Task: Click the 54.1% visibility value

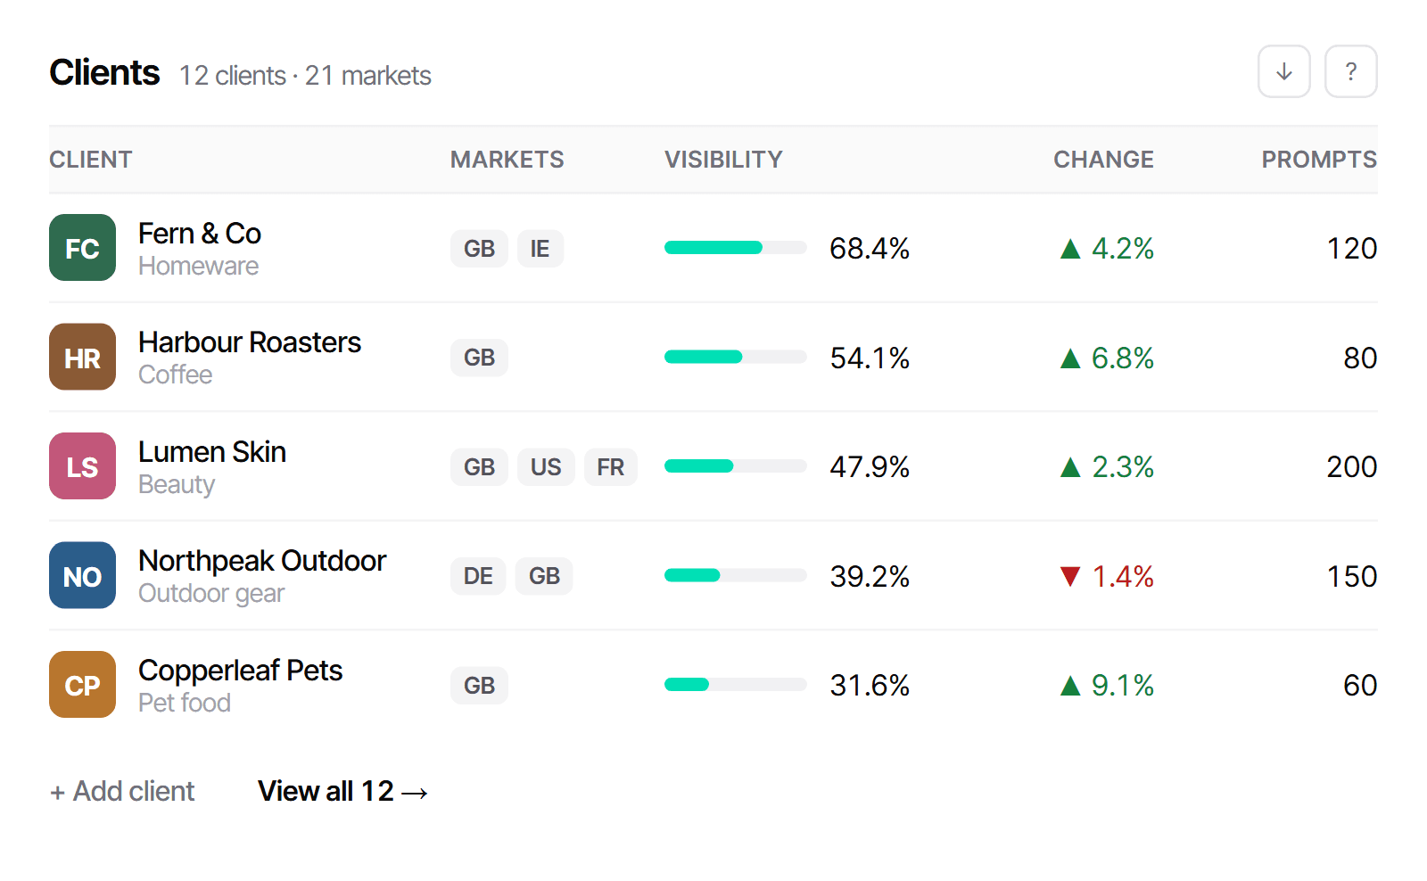Action: pos(870,358)
